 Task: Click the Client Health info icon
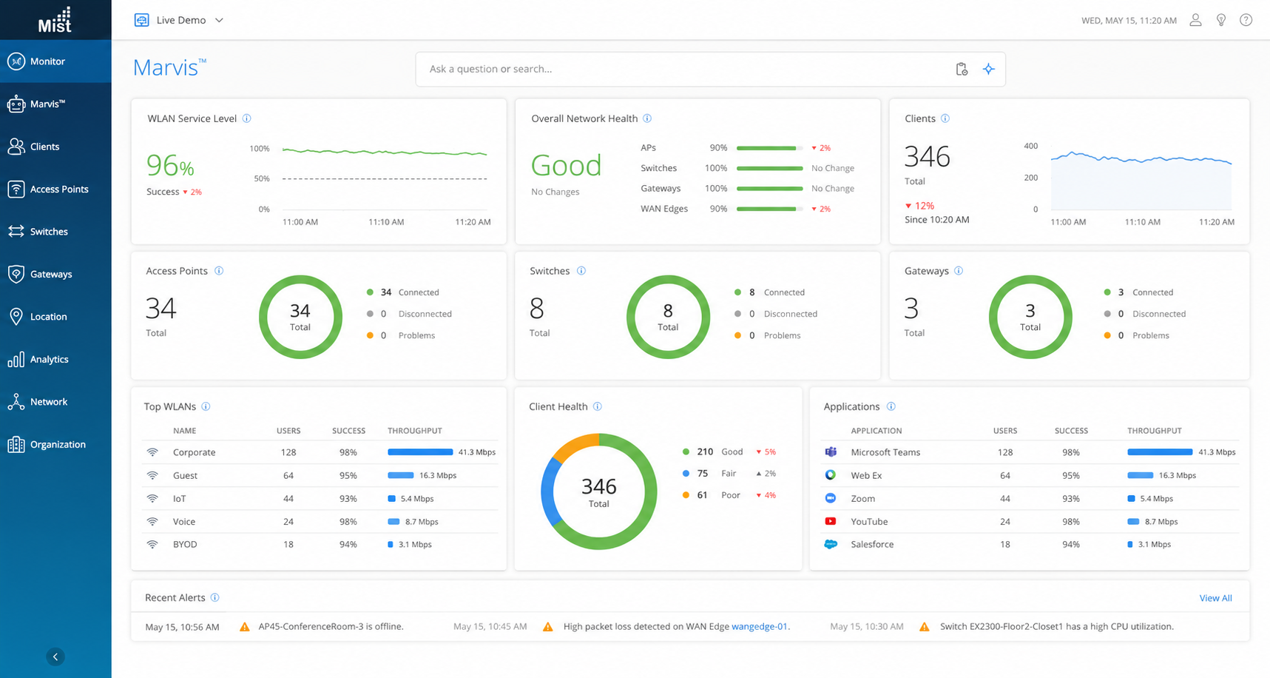pyautogui.click(x=598, y=406)
